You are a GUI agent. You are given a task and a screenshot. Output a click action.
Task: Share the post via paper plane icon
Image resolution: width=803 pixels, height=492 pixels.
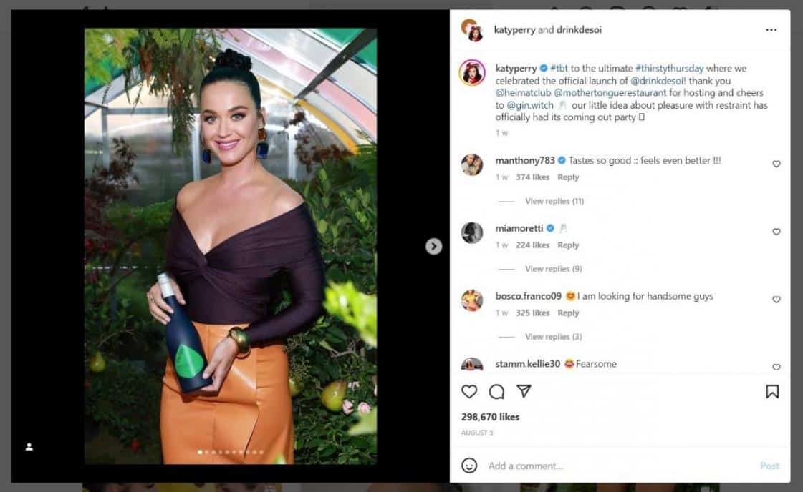coord(524,391)
